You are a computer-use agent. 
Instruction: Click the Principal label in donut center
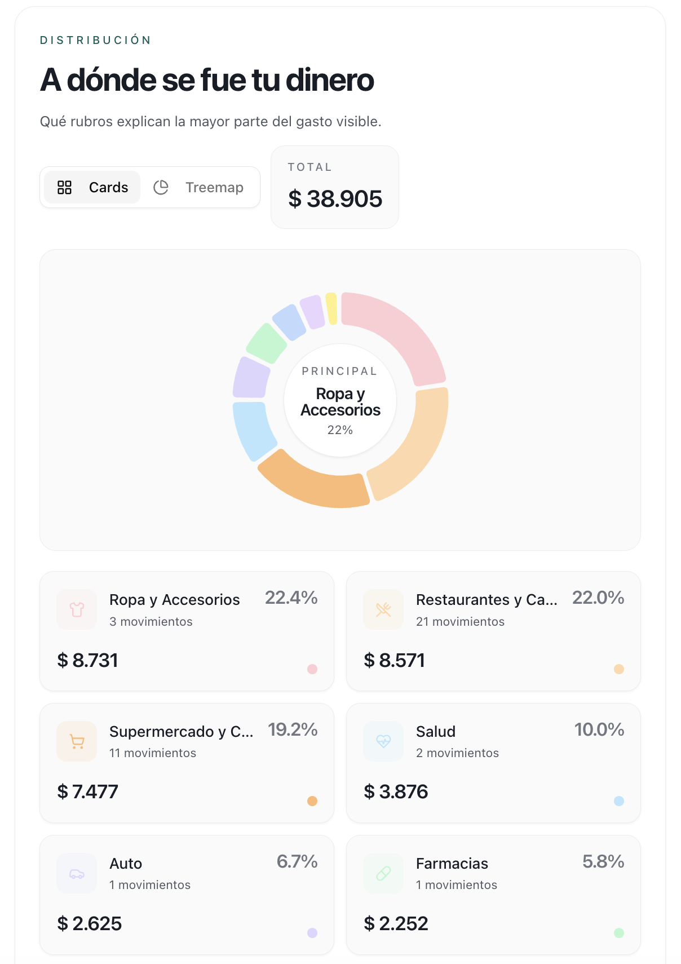(x=339, y=371)
